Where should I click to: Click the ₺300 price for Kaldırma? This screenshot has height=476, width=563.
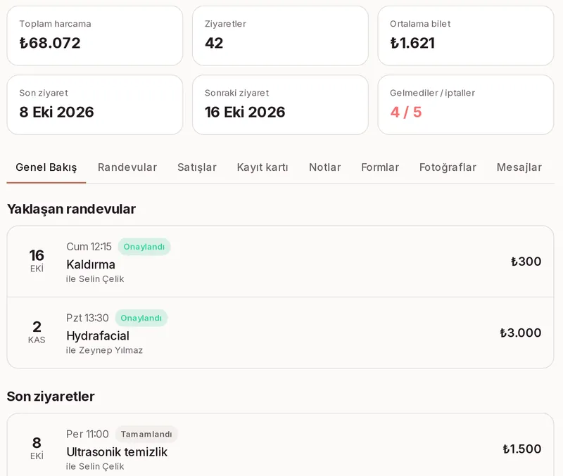point(526,262)
